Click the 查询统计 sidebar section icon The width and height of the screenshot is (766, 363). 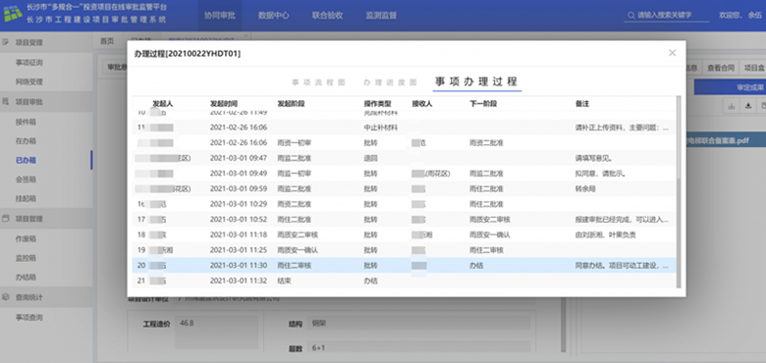click(x=6, y=297)
